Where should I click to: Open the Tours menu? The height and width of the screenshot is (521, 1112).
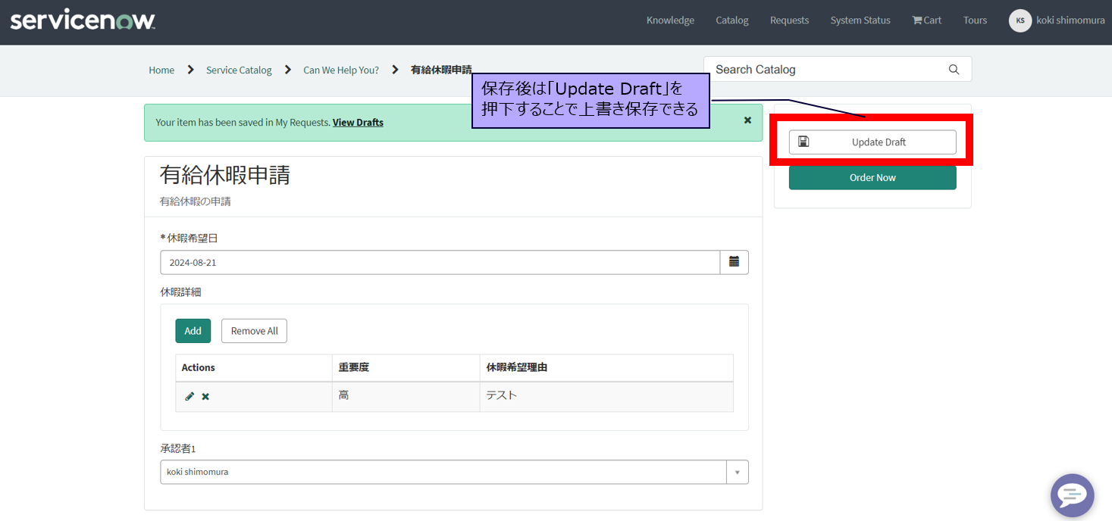[x=975, y=20]
